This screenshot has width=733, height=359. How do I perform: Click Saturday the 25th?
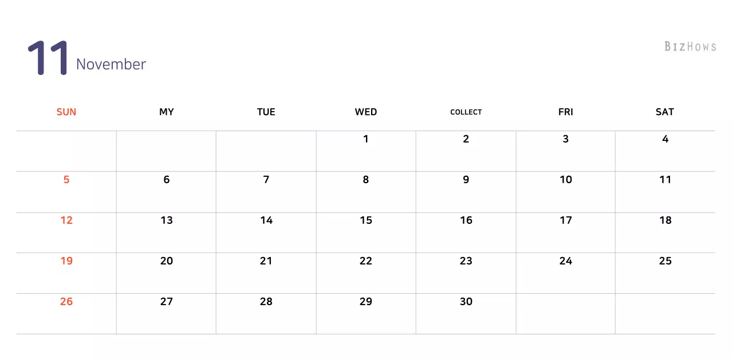tap(665, 261)
